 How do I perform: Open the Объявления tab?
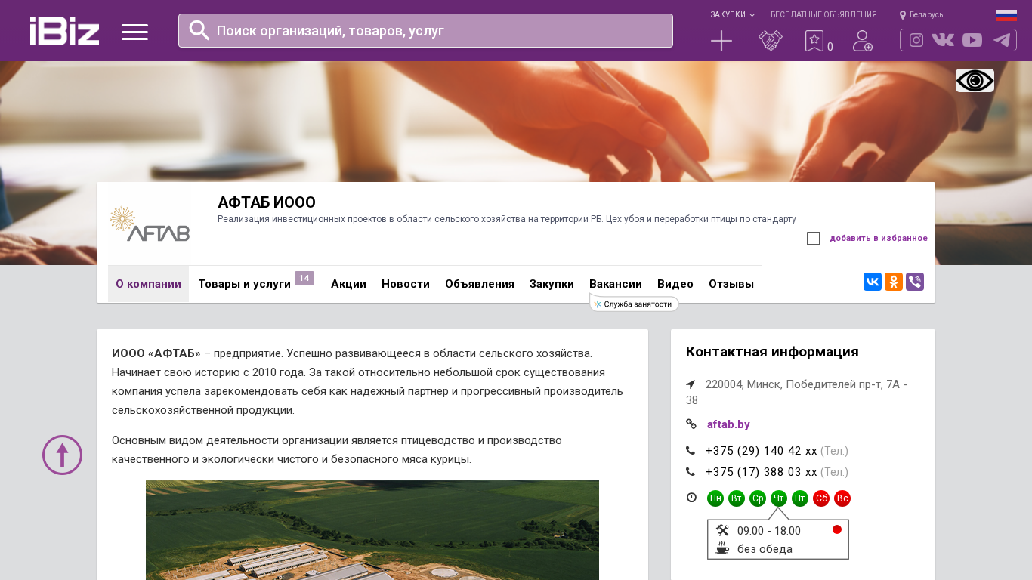pos(480,284)
